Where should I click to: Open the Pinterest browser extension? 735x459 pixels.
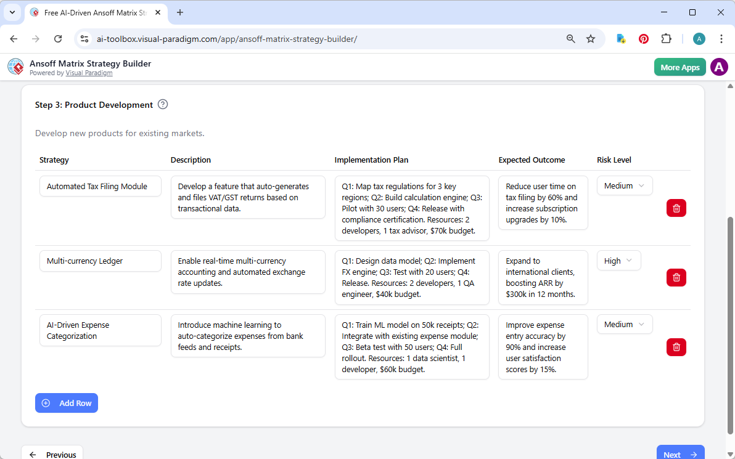pyautogui.click(x=643, y=38)
